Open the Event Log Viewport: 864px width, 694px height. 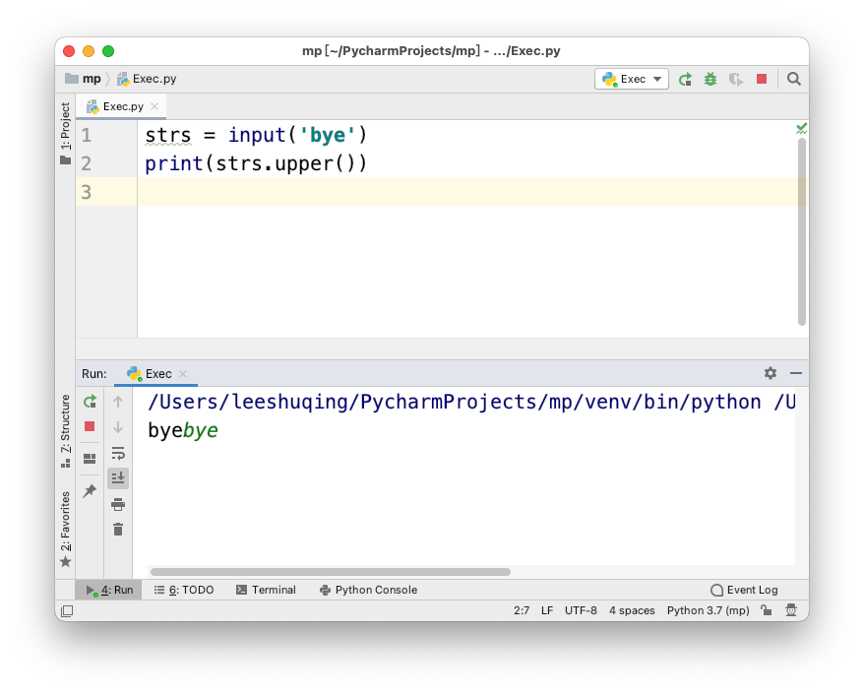click(x=744, y=590)
